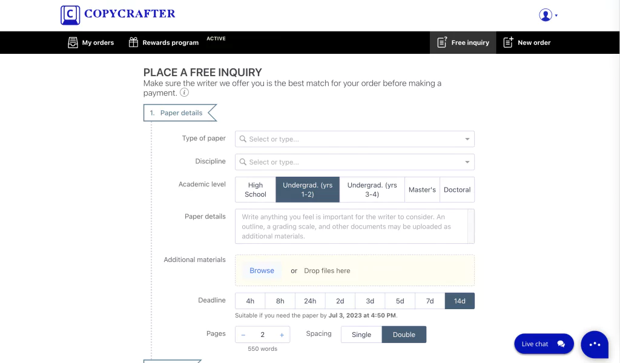Choose the 3d deadline
This screenshot has width=620, height=363.
tap(370, 301)
